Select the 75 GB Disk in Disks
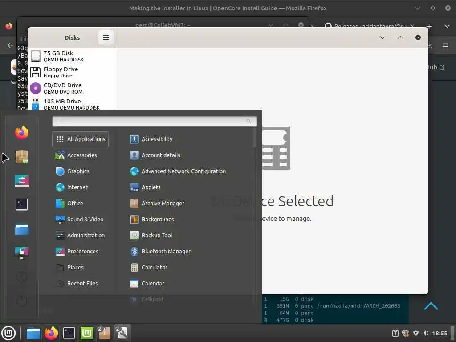The width and height of the screenshot is (456, 342). [x=73, y=56]
